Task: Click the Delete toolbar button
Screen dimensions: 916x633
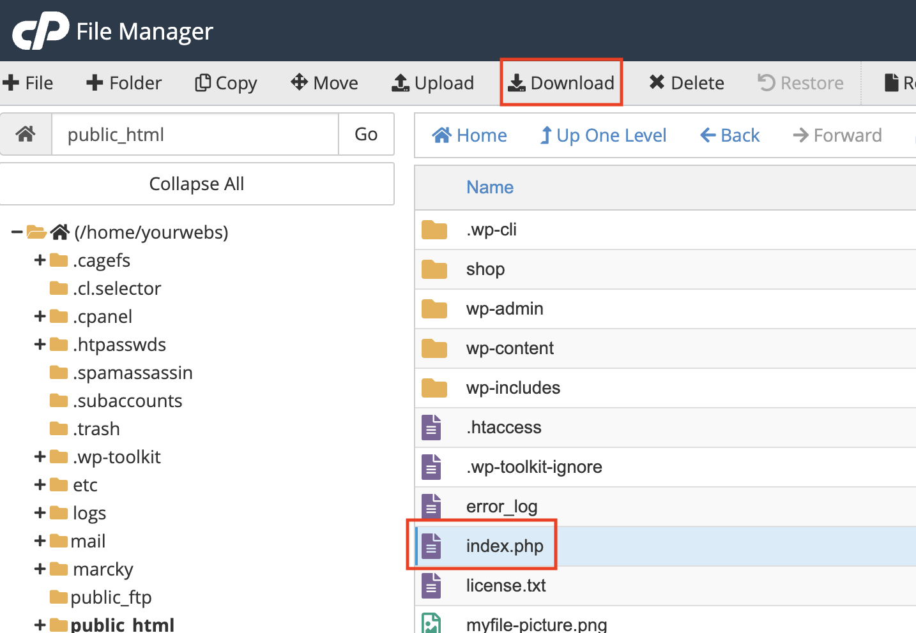Action: (x=687, y=83)
